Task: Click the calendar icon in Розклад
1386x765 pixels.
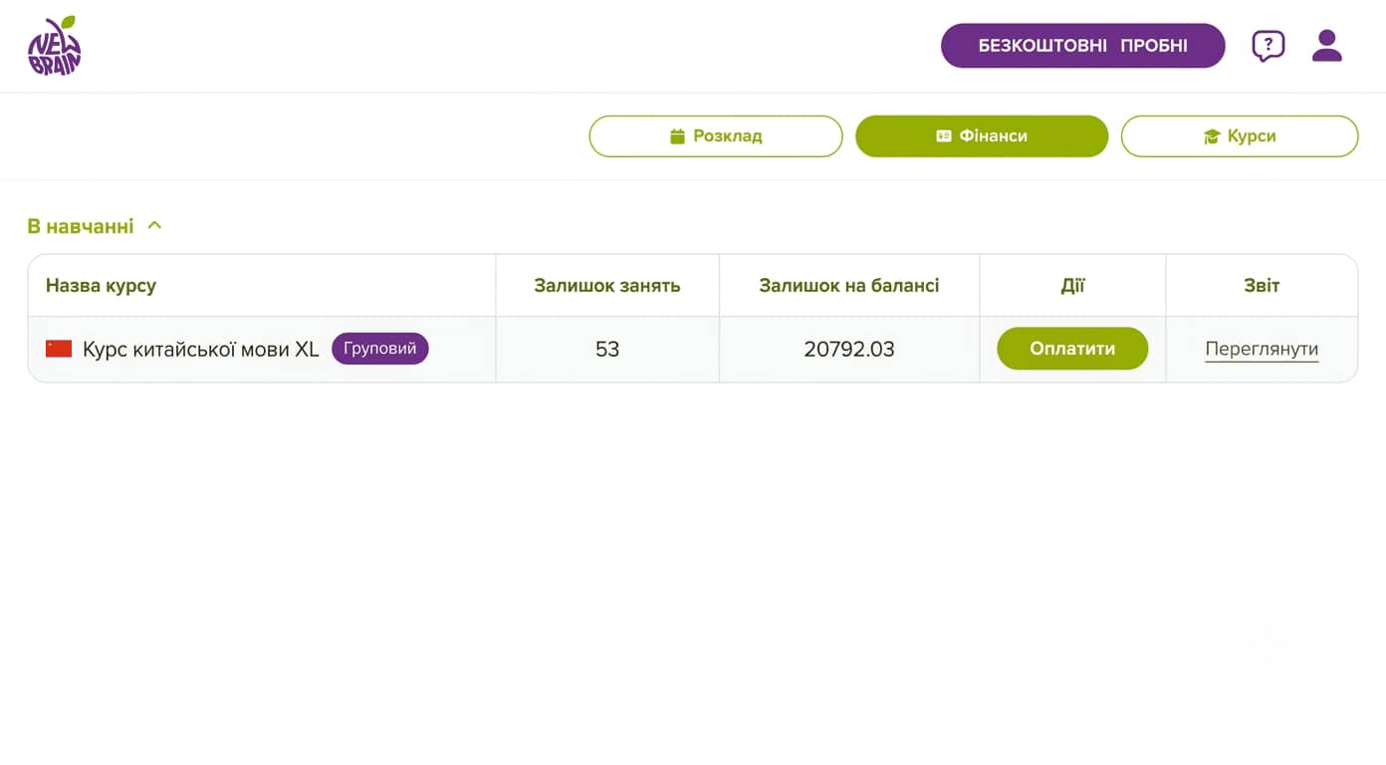Action: point(678,136)
